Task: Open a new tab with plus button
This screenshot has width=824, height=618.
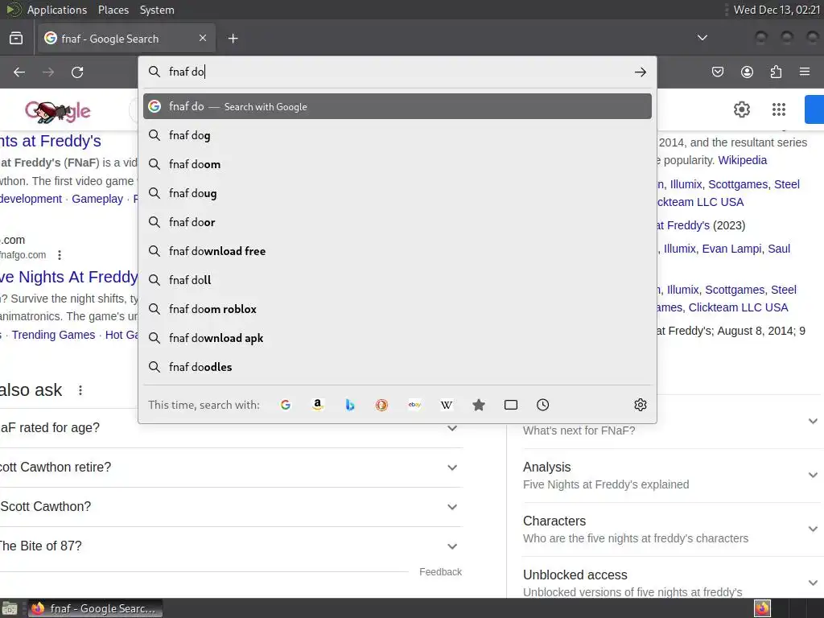Action: (233, 39)
